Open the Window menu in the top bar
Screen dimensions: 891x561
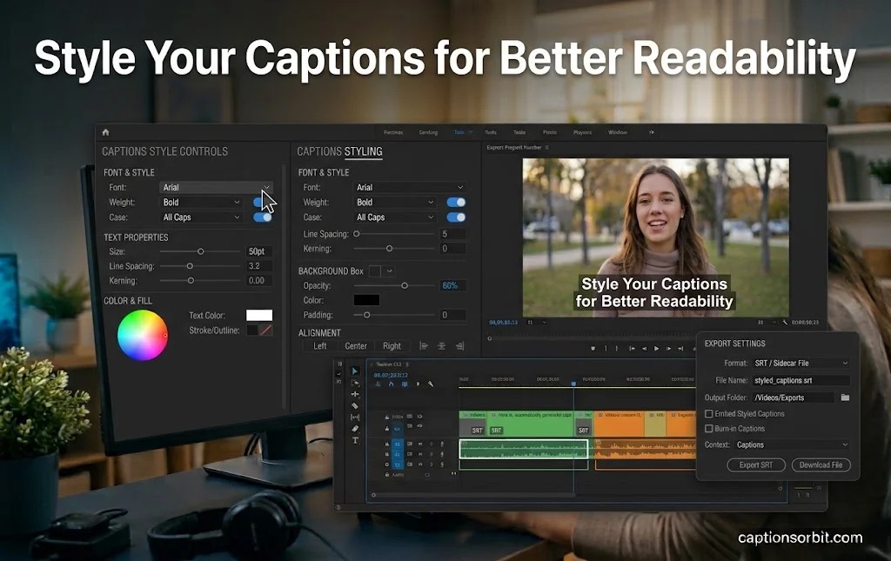point(618,132)
